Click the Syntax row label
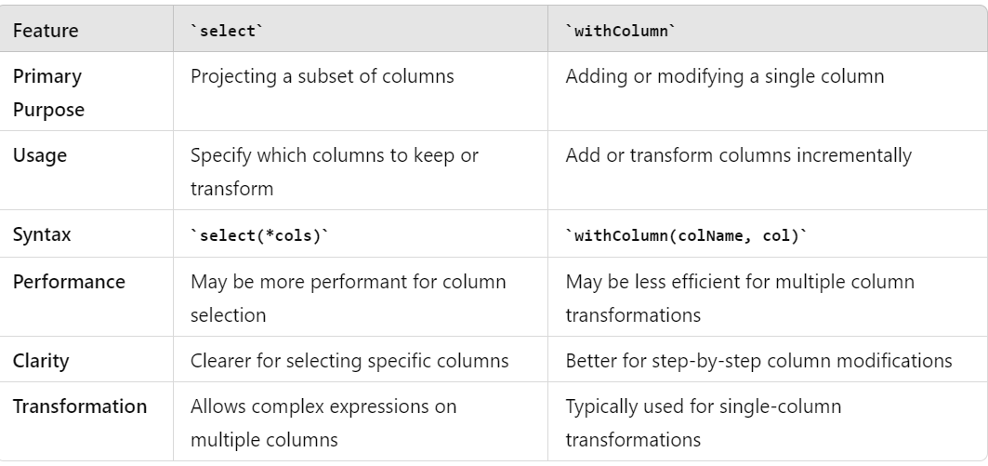Viewport: 988px width, 466px height. pyautogui.click(x=42, y=234)
